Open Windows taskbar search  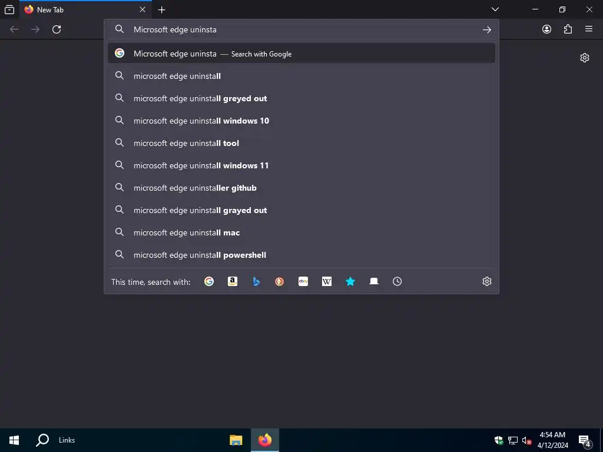42,440
